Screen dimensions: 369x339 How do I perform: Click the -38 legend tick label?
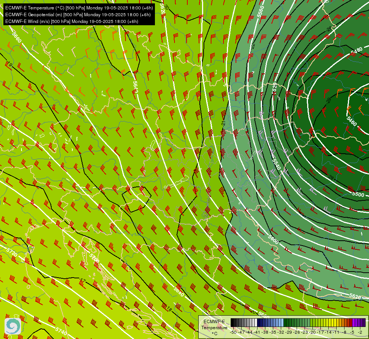(x=265, y=332)
